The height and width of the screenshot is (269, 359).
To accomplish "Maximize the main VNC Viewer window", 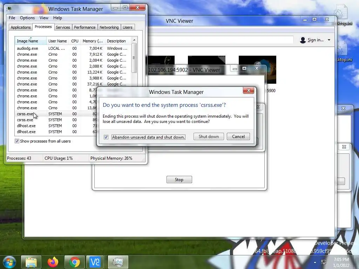I will coord(314,20).
